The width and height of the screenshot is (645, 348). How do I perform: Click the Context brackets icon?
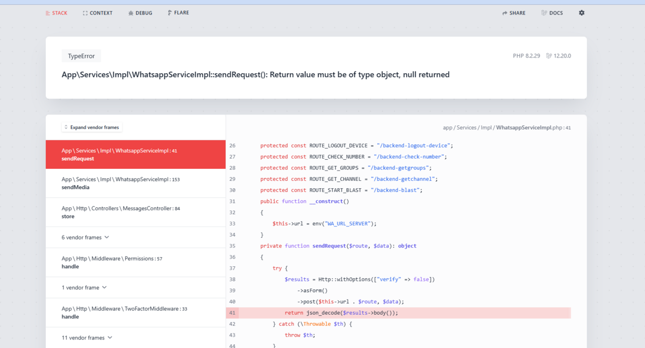point(85,13)
